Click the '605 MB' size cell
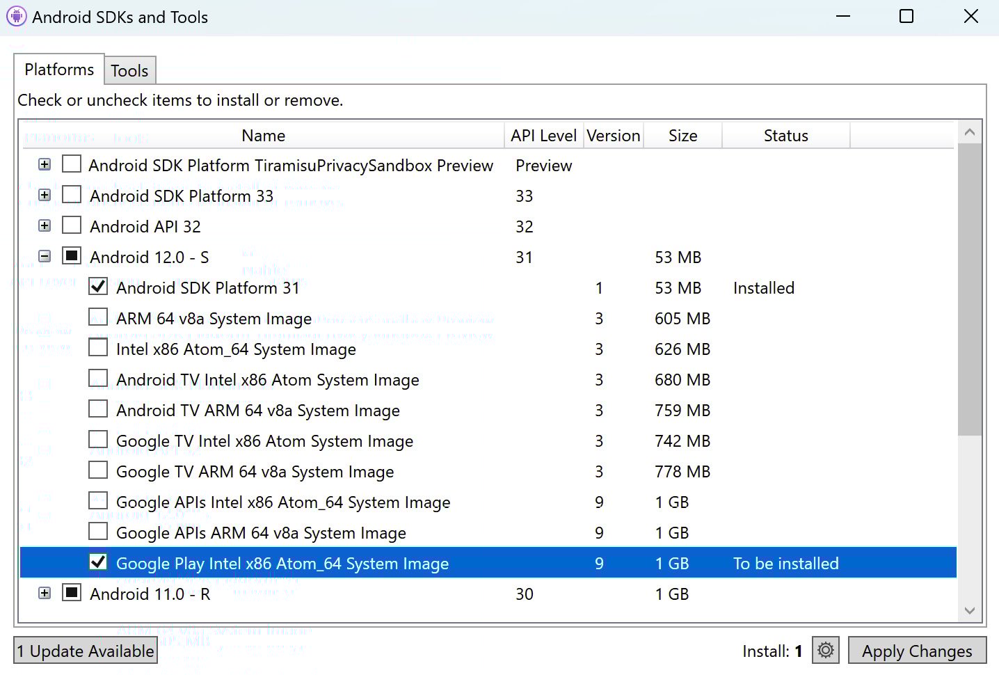This screenshot has width=999, height=675. click(682, 318)
